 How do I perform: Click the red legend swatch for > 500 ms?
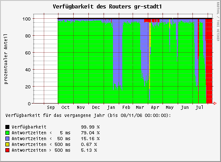[7, 150]
